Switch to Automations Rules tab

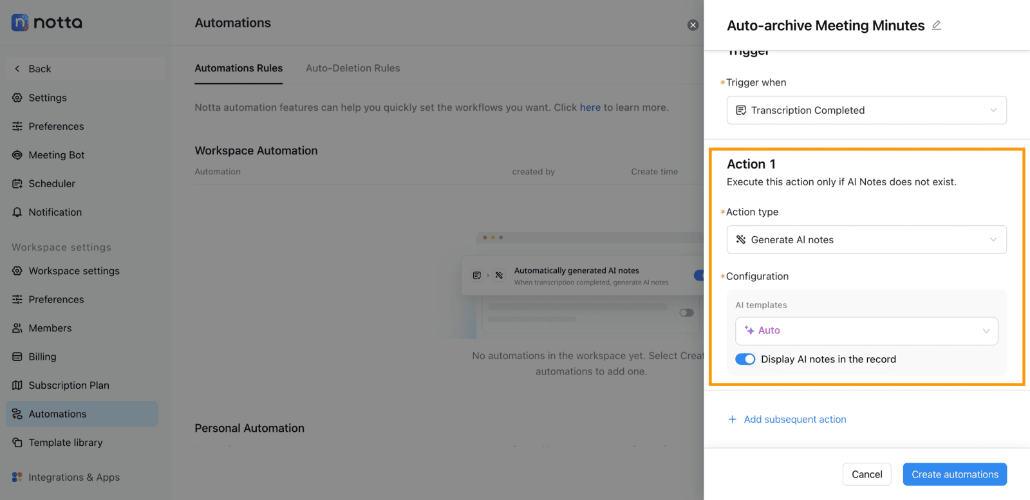(x=239, y=68)
